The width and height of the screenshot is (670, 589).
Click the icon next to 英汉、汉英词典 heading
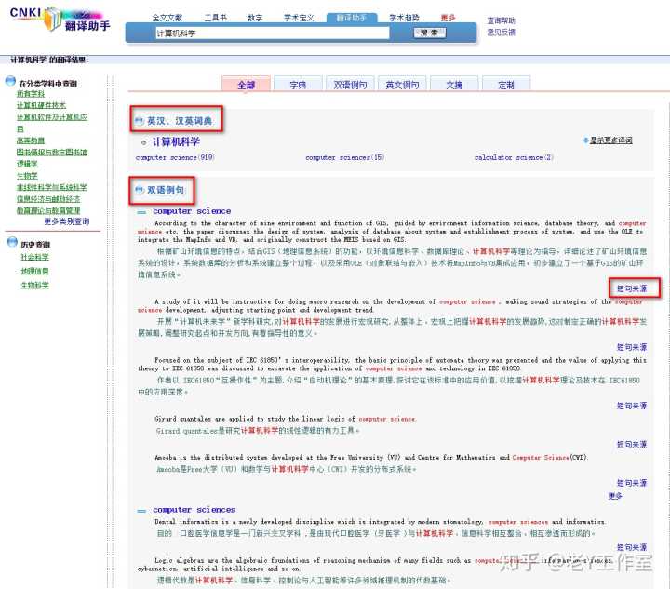coord(139,121)
